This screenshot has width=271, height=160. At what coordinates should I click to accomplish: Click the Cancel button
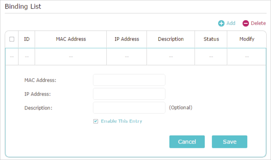(187, 142)
